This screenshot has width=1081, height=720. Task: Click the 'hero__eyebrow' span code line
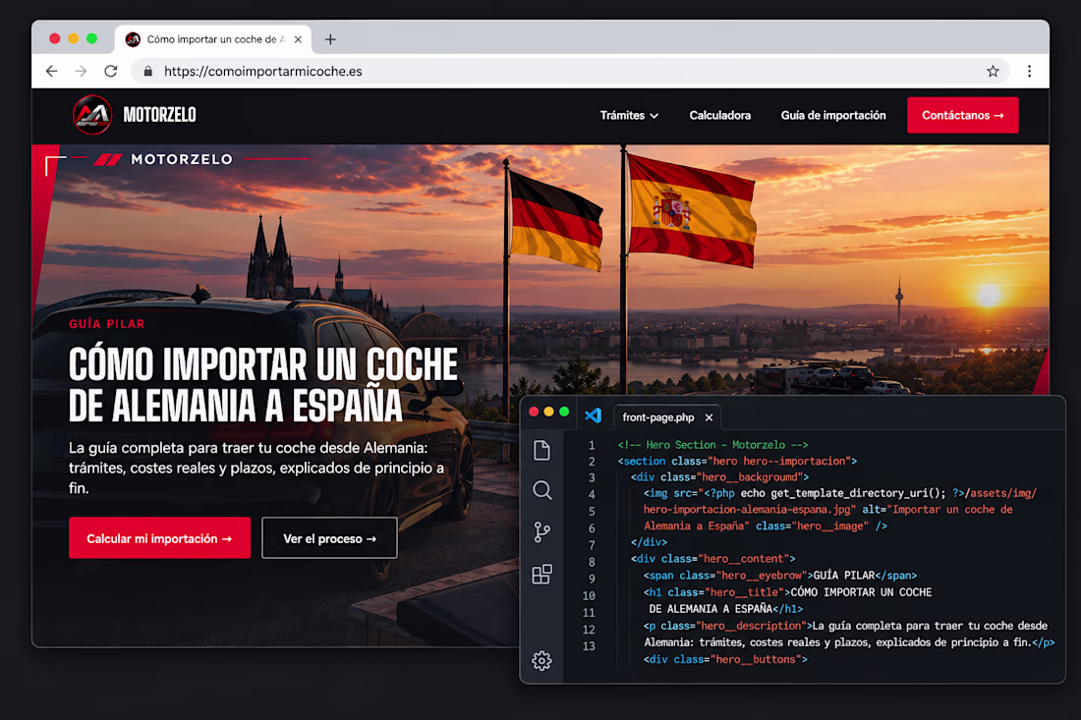[780, 576]
